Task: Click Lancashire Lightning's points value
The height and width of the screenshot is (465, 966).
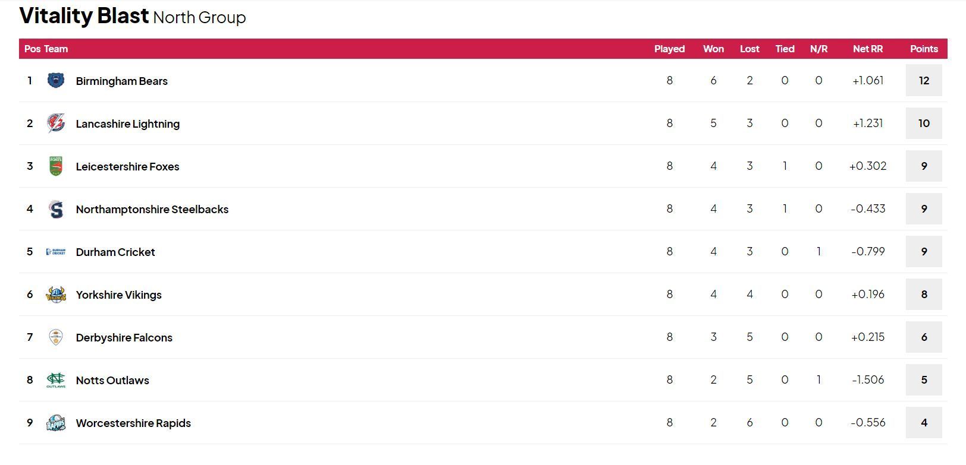Action: pos(924,124)
